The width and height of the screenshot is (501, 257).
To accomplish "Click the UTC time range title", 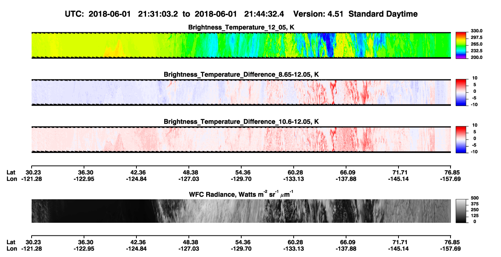I will click(x=241, y=14).
